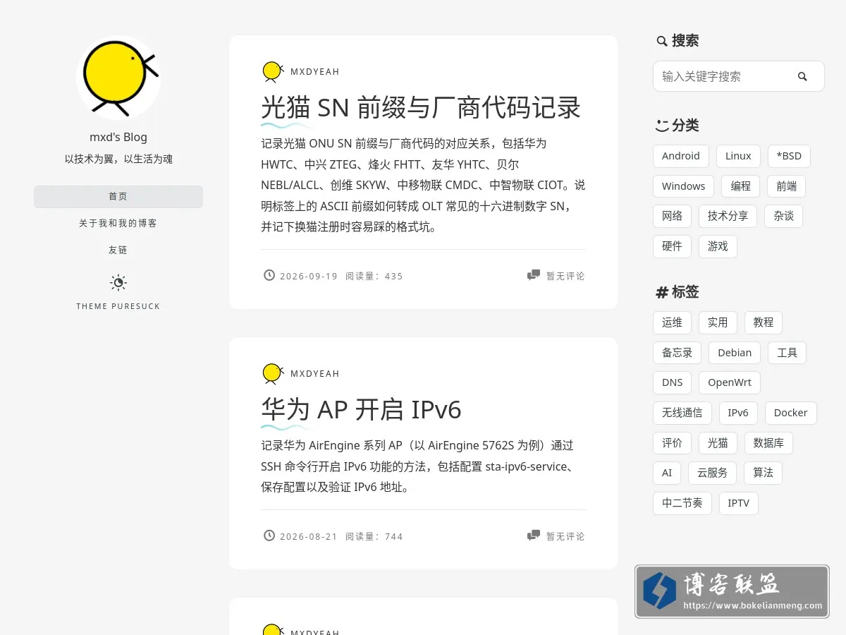The width and height of the screenshot is (846, 635).
Task: Click clock icon beside date 2026-08-21
Action: tap(269, 536)
